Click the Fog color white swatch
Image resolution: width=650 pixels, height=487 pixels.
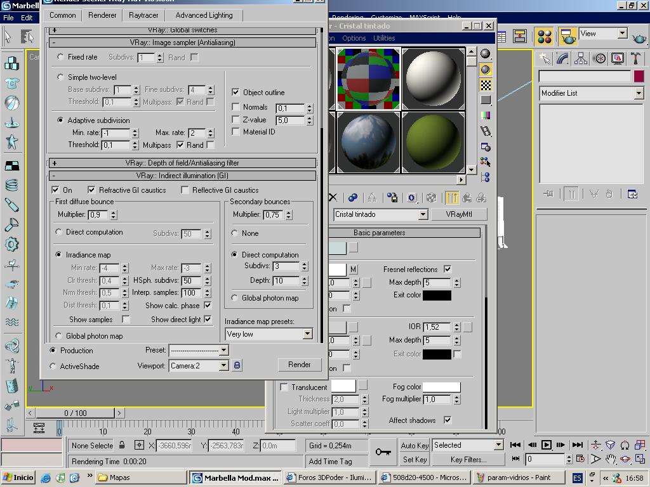442,387
